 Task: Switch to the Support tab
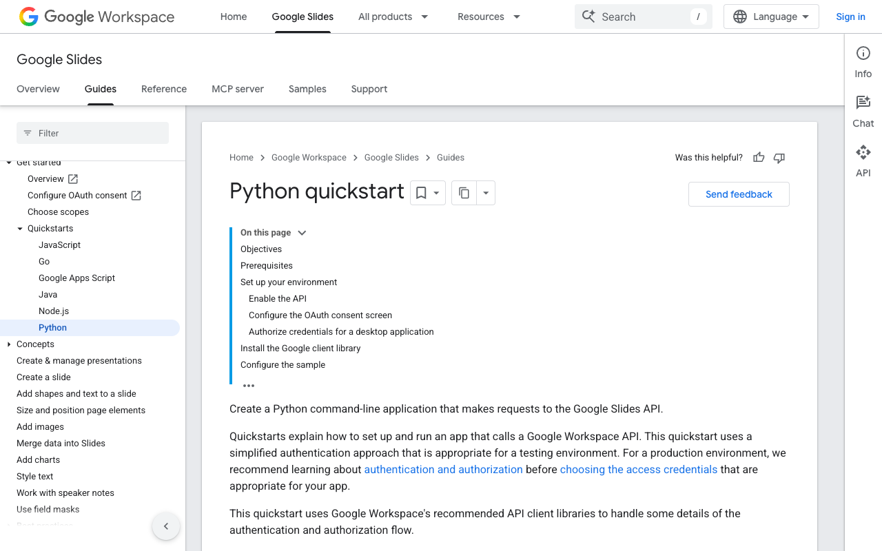pos(369,89)
